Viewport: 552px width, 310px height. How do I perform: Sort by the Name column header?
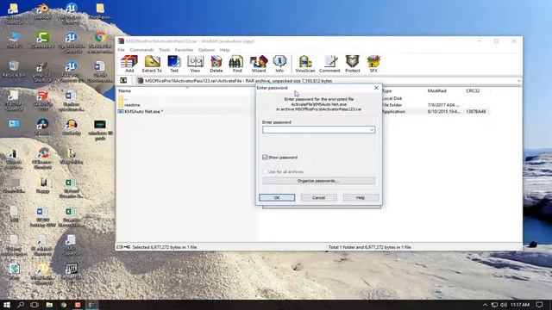pyautogui.click(x=124, y=90)
